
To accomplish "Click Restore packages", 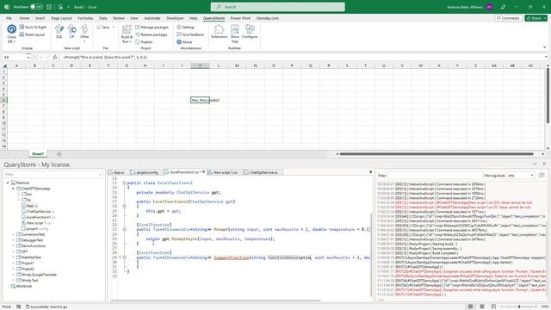I will point(152,34).
